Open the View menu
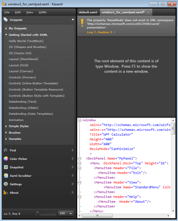Screen dimensions: 178x221 [30, 12]
